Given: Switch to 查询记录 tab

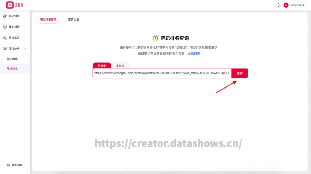Looking at the screenshot, I should (x=73, y=19).
